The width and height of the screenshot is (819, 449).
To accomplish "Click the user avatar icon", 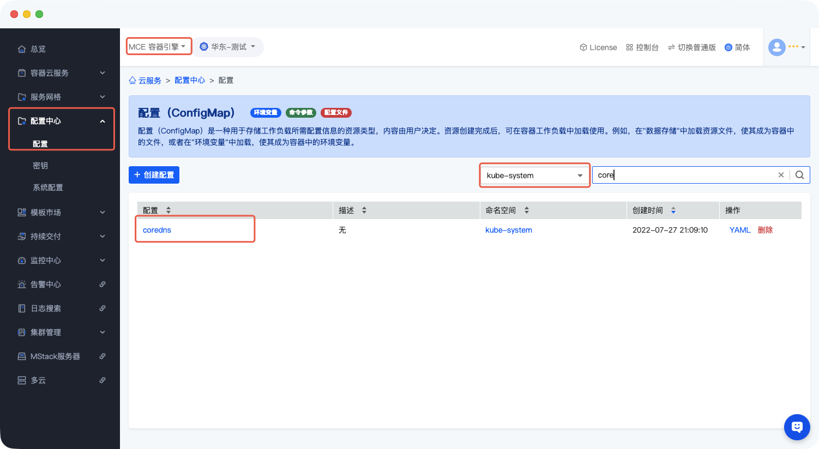I will pos(776,47).
